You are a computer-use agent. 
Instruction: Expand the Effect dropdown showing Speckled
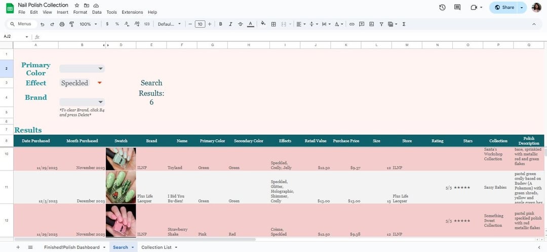click(x=100, y=83)
